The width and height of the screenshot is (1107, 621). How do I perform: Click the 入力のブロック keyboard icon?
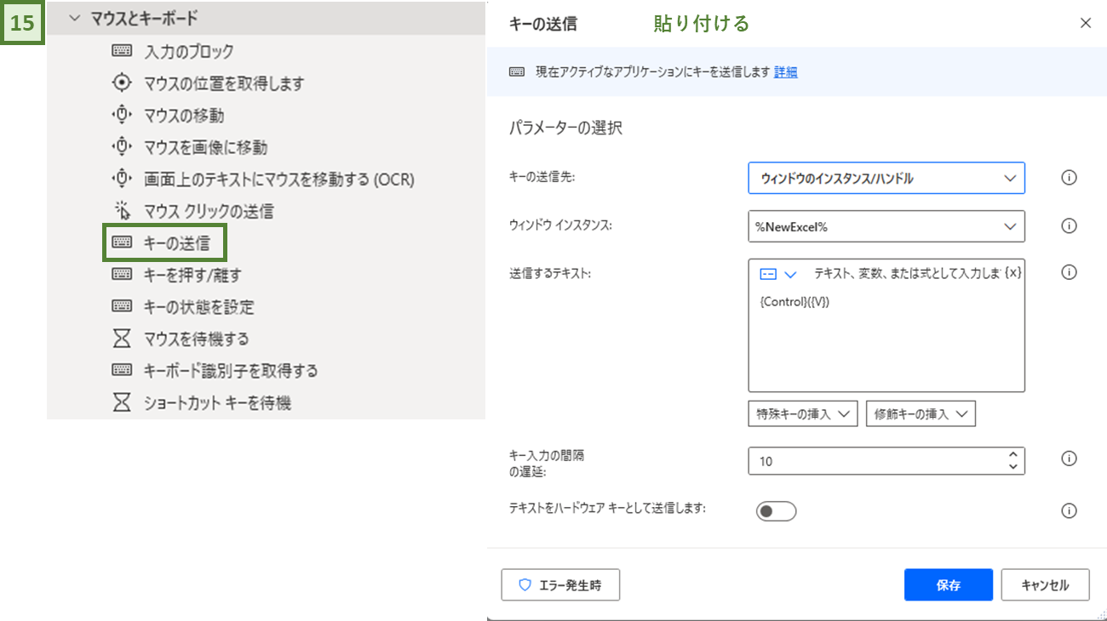click(122, 51)
